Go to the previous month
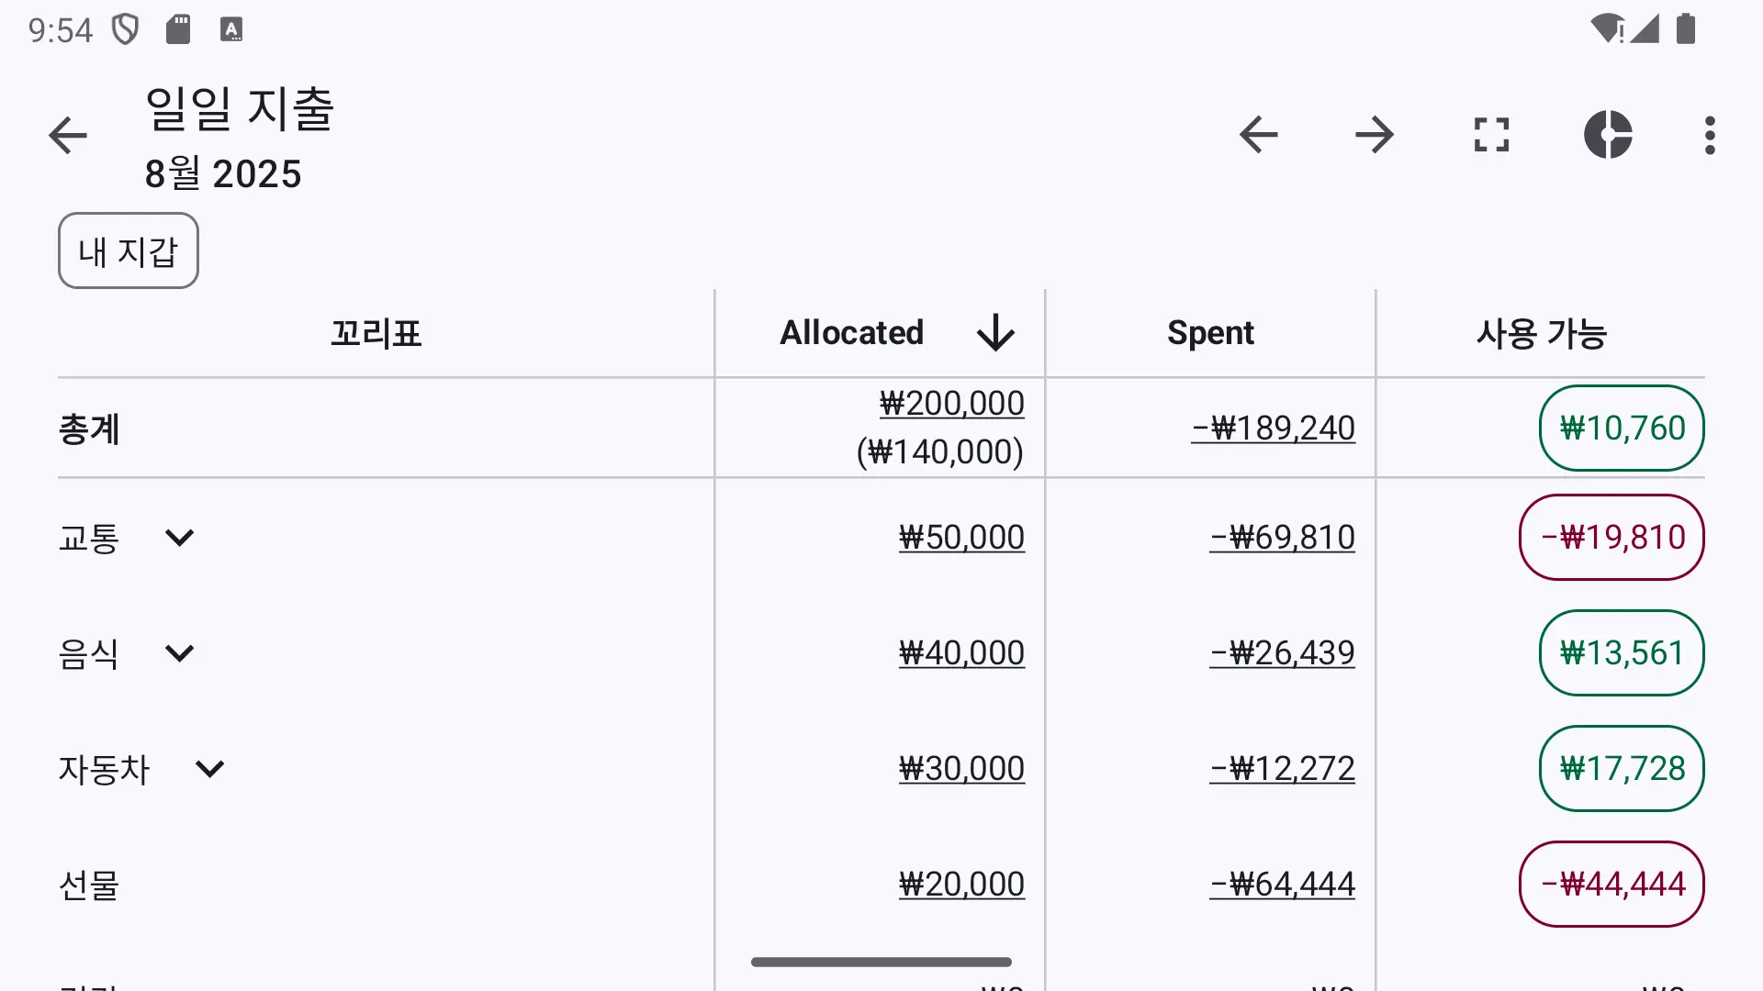The height and width of the screenshot is (991, 1763). point(1258,135)
